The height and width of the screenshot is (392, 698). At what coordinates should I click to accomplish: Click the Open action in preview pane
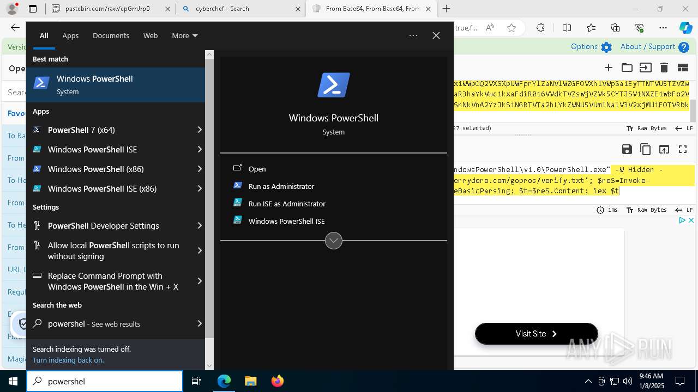coord(257,169)
